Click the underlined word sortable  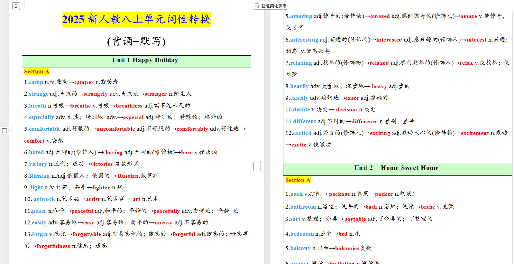point(355,219)
